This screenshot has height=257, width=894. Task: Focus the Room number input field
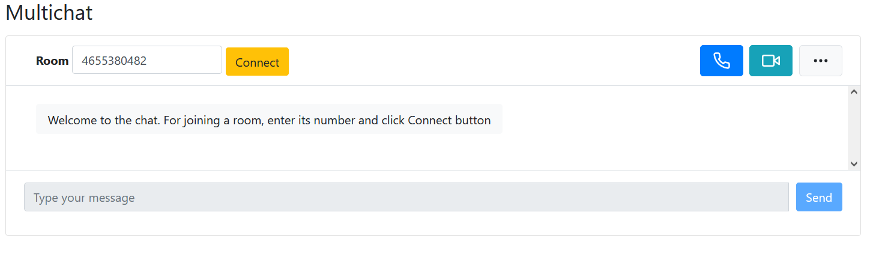click(147, 60)
